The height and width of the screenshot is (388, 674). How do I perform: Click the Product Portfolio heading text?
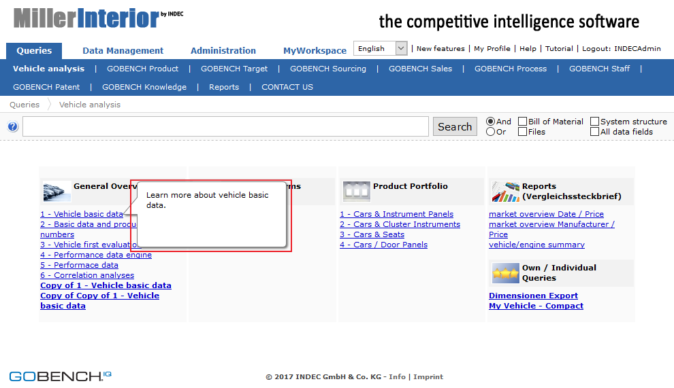[411, 186]
